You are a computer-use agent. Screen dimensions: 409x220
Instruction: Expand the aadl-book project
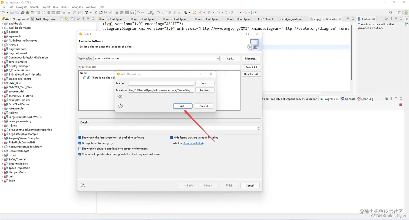tap(2, 23)
